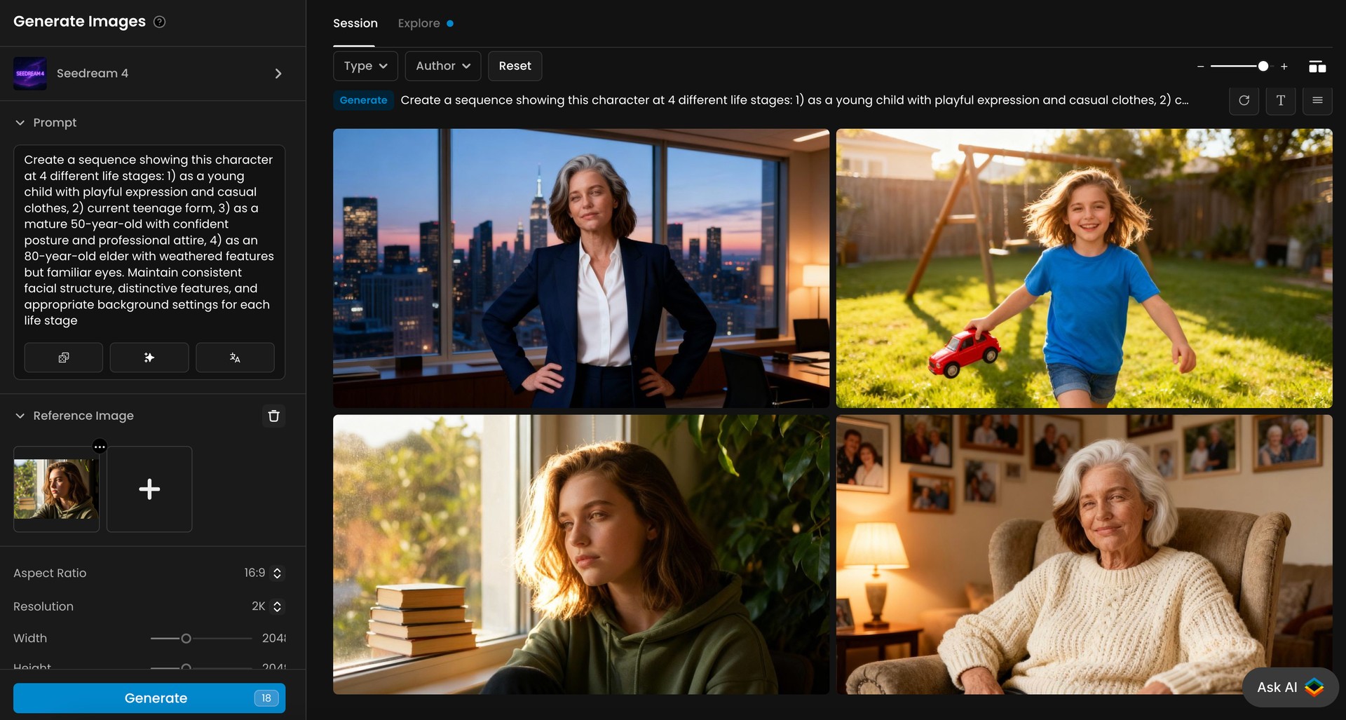
Task: Increase Aspect Ratio with the stepper control
Action: (x=276, y=569)
